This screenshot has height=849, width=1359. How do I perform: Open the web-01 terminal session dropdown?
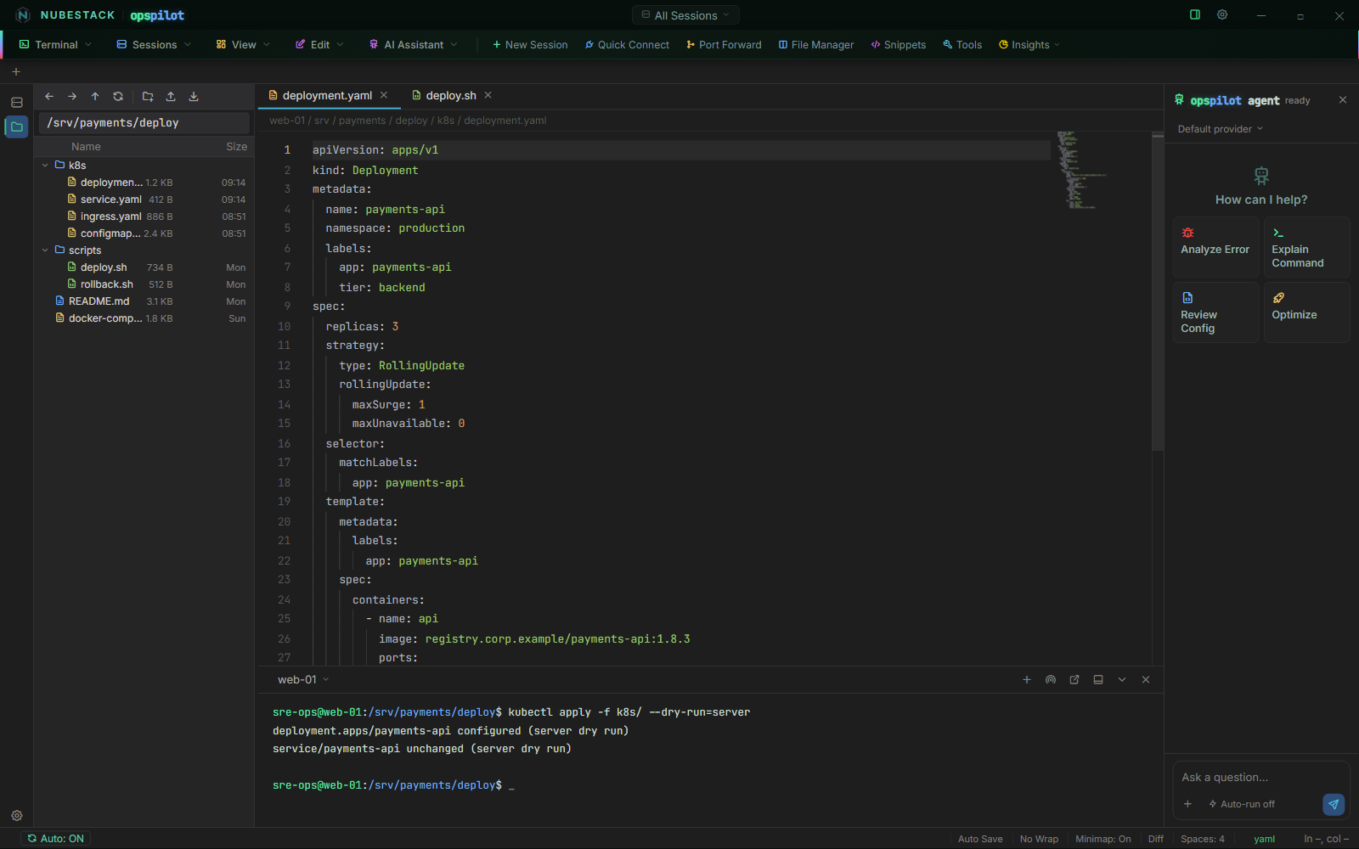[303, 680]
